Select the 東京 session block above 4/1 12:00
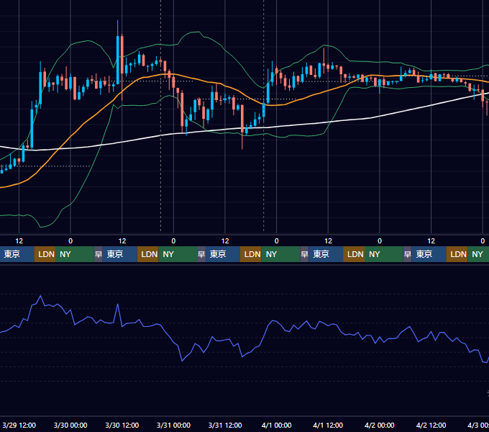The height and width of the screenshot is (432, 489). [326, 254]
